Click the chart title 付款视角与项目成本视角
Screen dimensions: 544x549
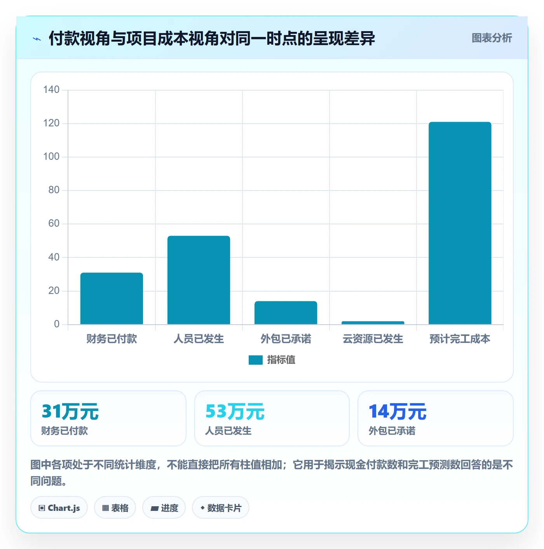(212, 38)
